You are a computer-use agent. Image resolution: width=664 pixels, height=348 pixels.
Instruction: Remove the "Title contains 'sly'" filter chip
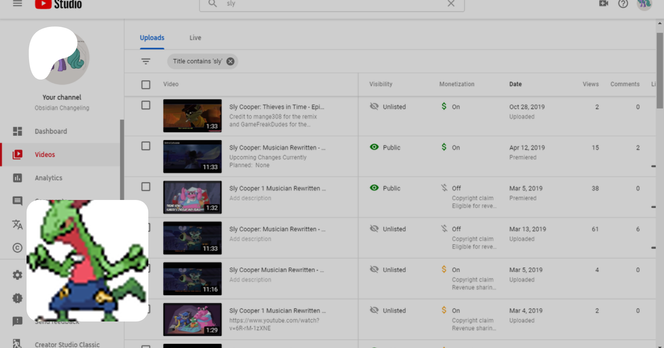[230, 61]
